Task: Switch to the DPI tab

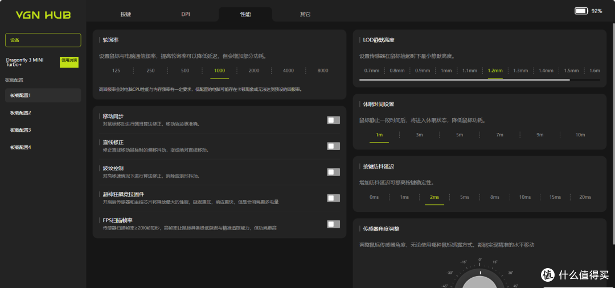Action: (x=186, y=14)
